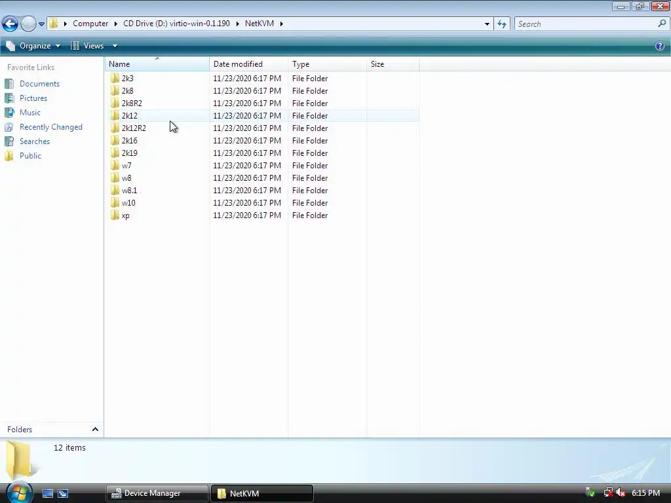Select the 2k3 folder icon
671x503 pixels.
115,79
